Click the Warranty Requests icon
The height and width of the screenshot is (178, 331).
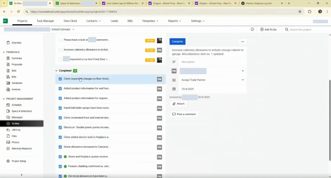click(8, 149)
